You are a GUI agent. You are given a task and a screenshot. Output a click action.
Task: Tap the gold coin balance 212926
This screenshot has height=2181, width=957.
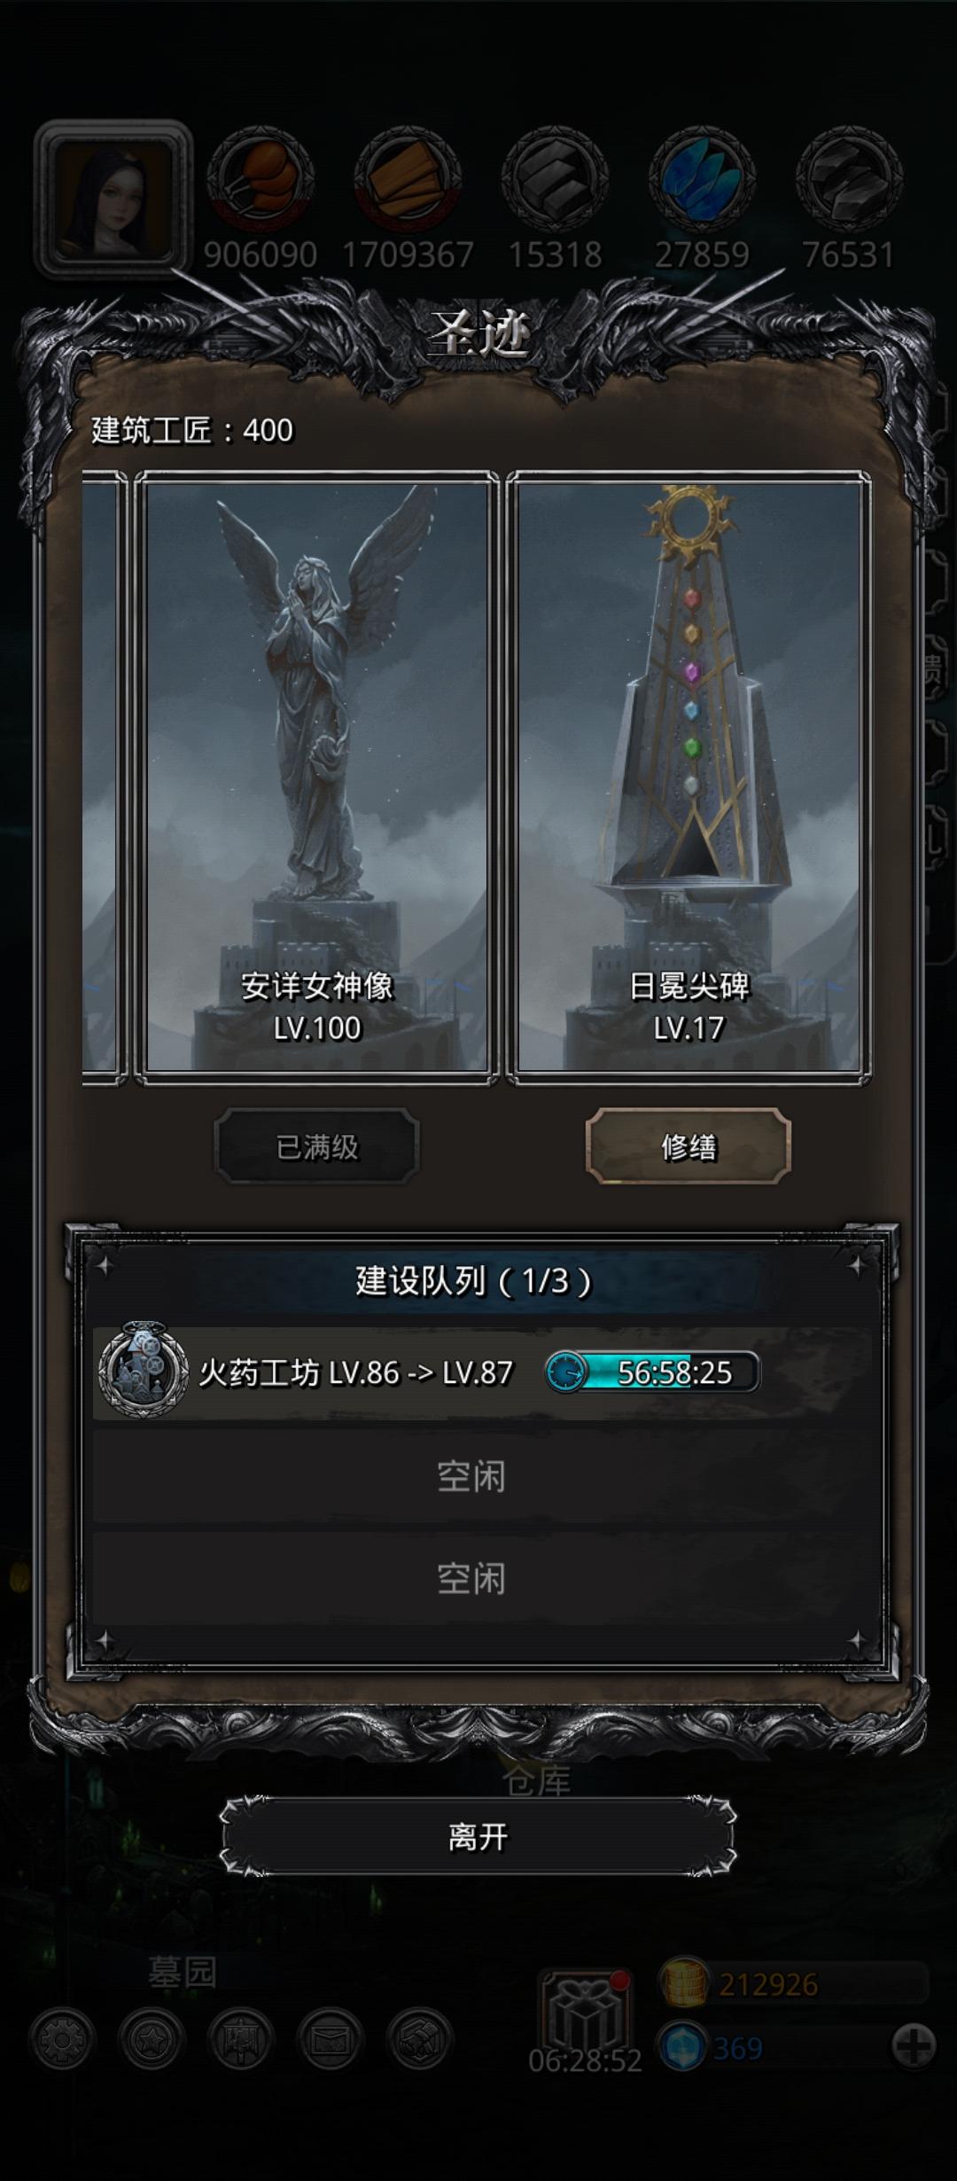click(x=767, y=1983)
